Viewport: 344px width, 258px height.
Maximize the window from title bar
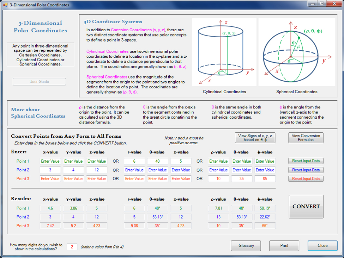[321, 4]
